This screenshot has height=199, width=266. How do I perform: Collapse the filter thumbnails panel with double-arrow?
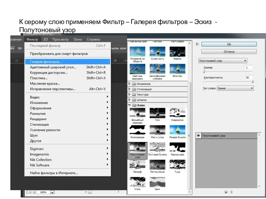[197, 44]
